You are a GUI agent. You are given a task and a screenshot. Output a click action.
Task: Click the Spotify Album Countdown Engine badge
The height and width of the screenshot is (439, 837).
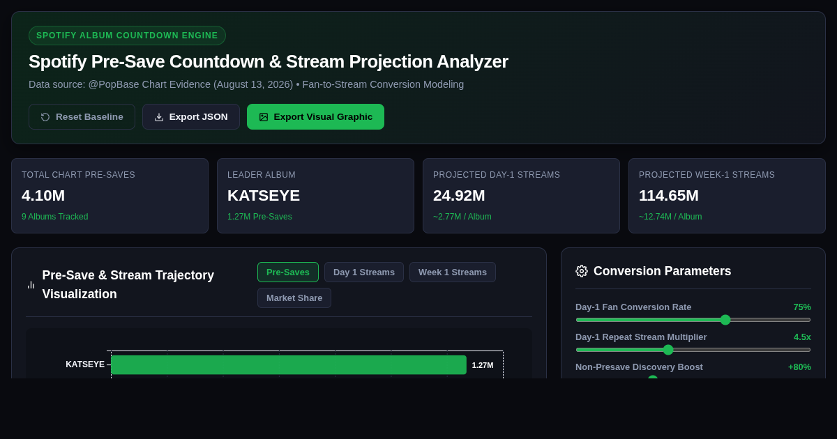point(127,36)
